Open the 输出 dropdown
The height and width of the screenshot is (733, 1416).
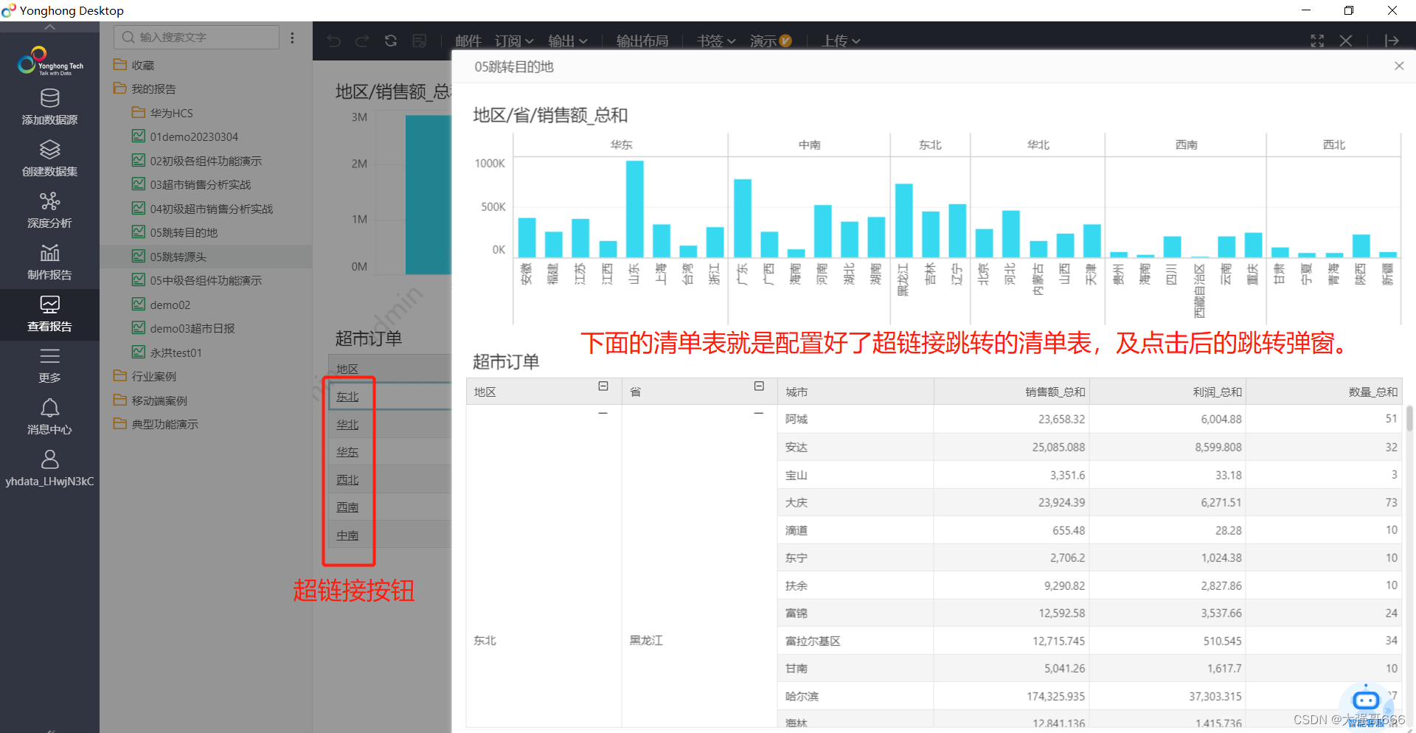(x=568, y=41)
